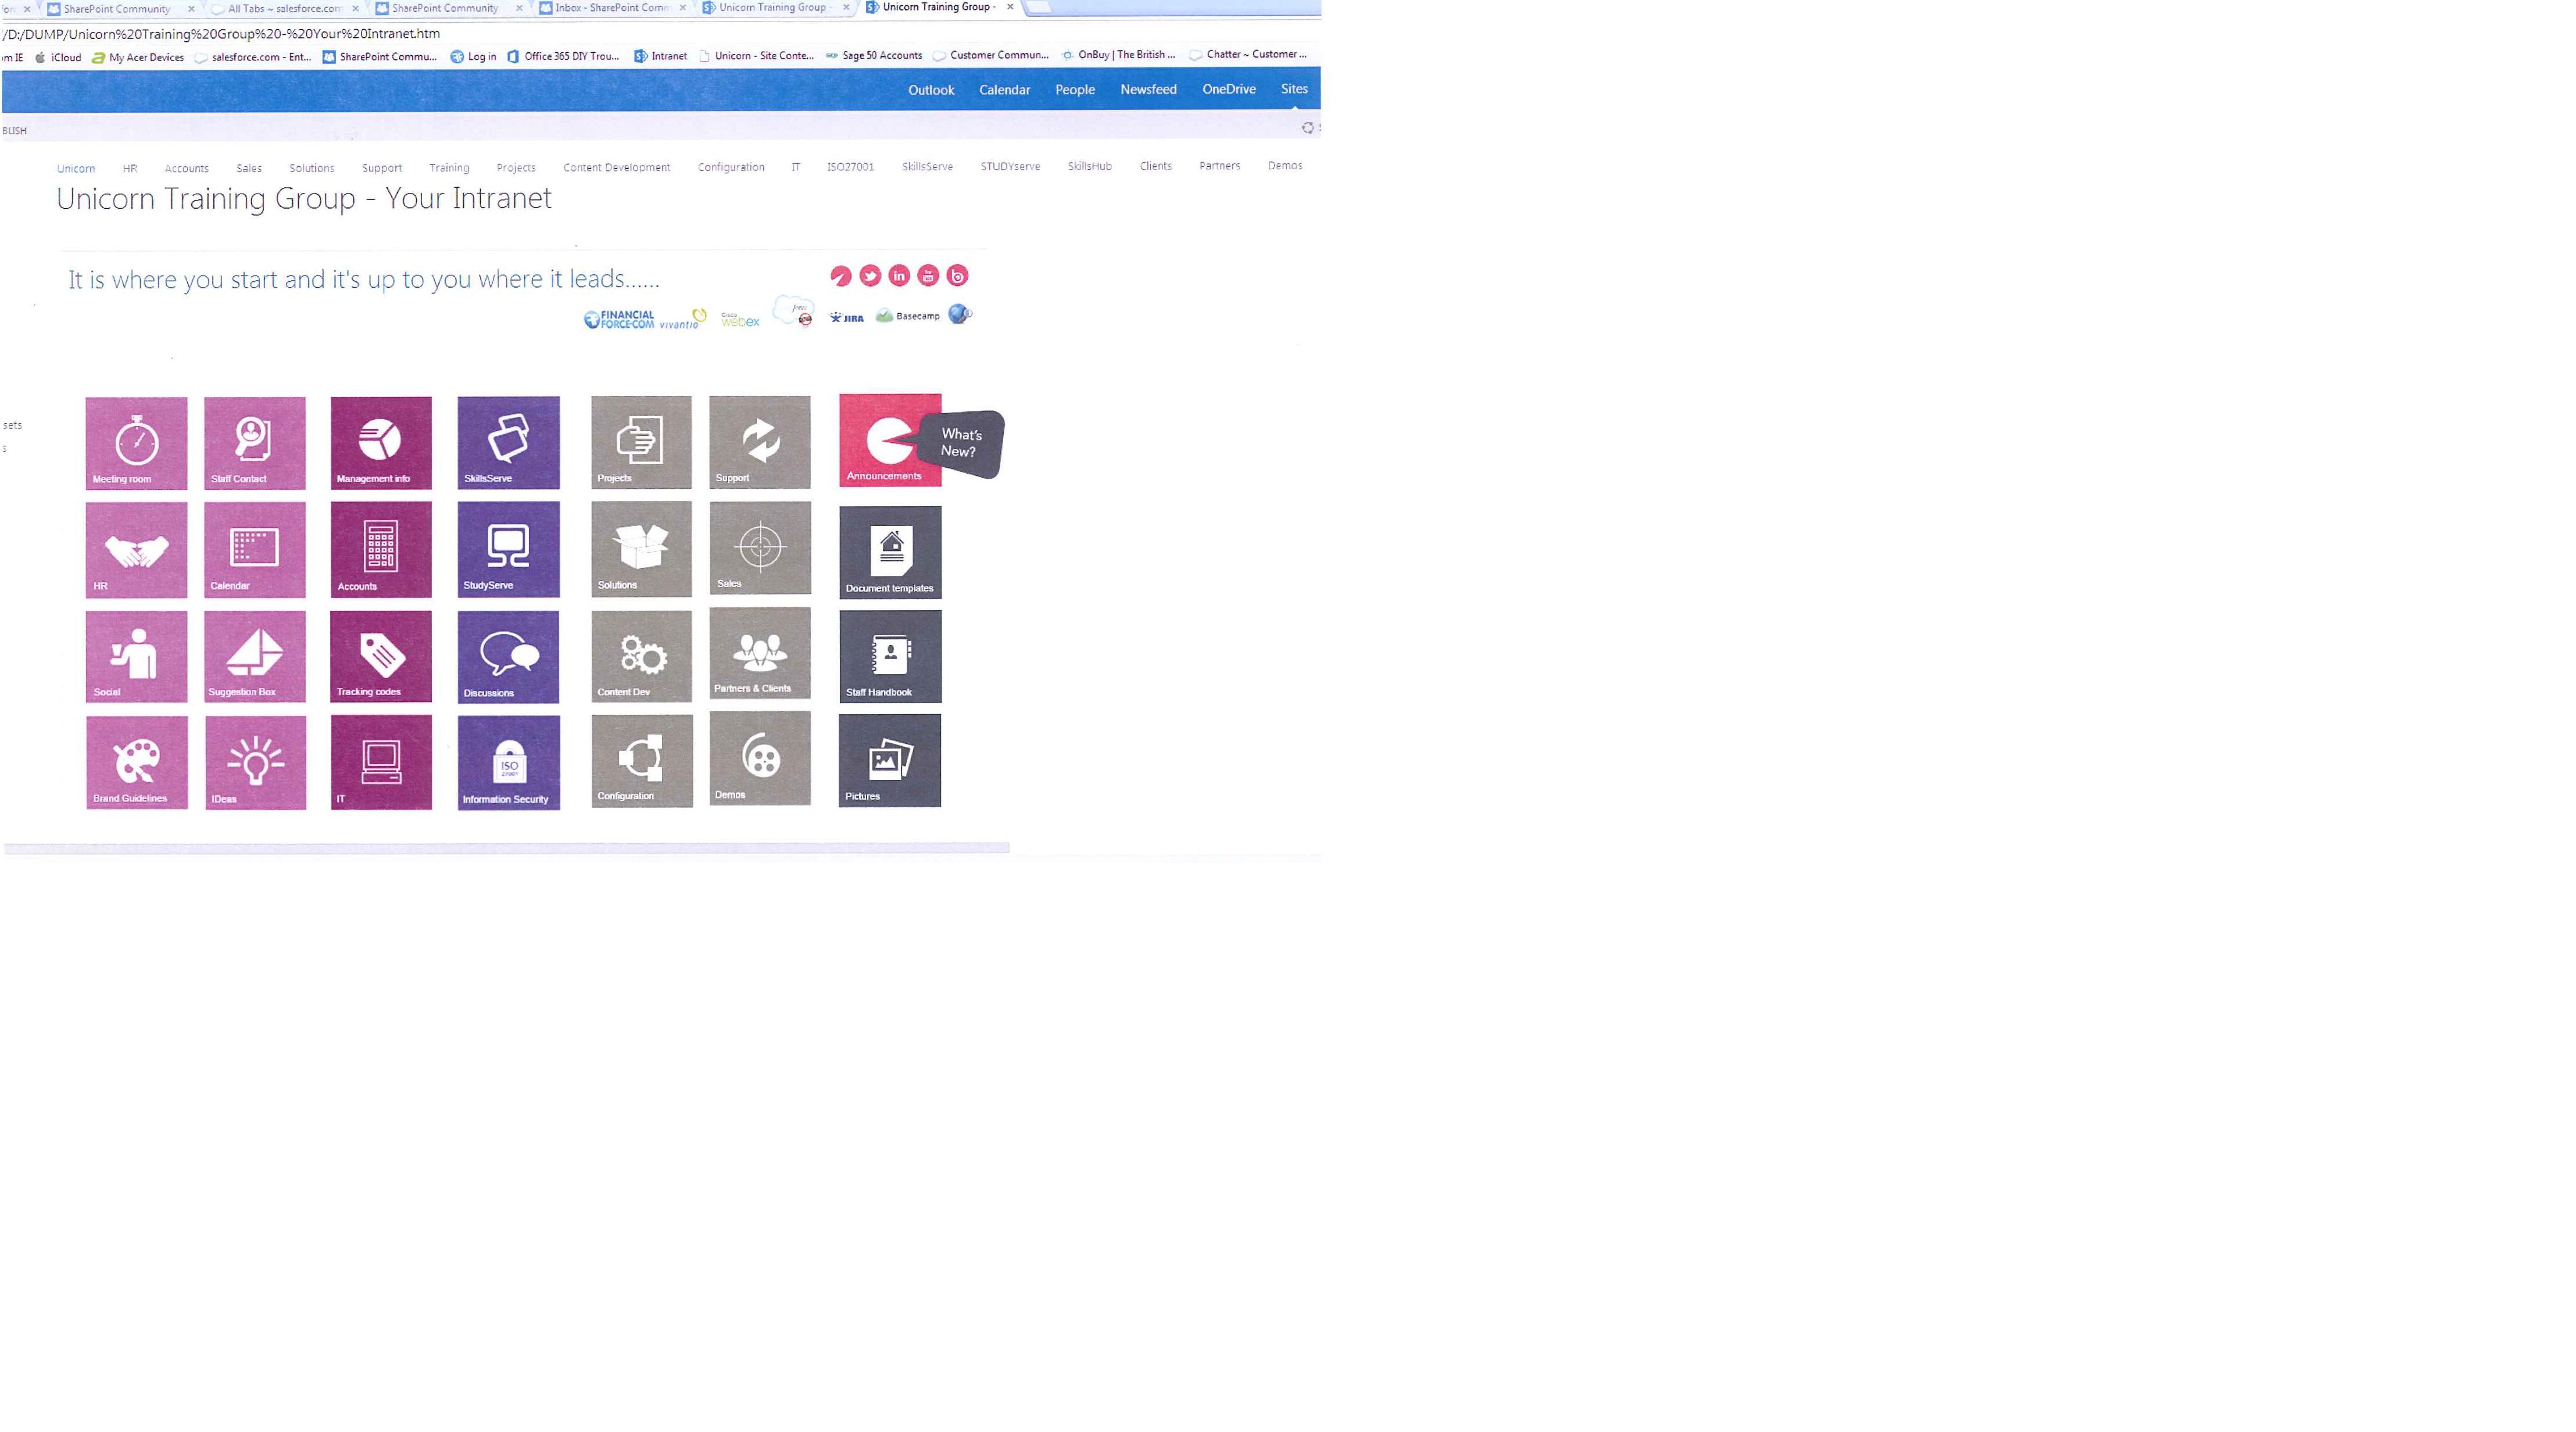Go to Accounts in top navigation
Viewport: 2576px width, 1432px height.
(x=187, y=168)
